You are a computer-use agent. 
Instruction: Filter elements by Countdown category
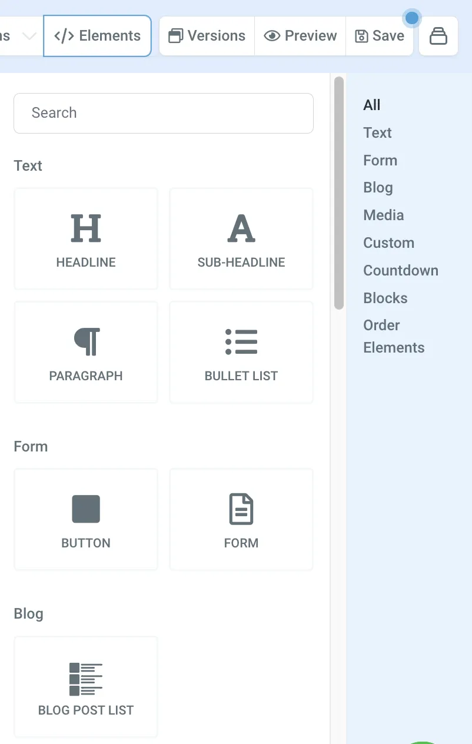coord(401,271)
